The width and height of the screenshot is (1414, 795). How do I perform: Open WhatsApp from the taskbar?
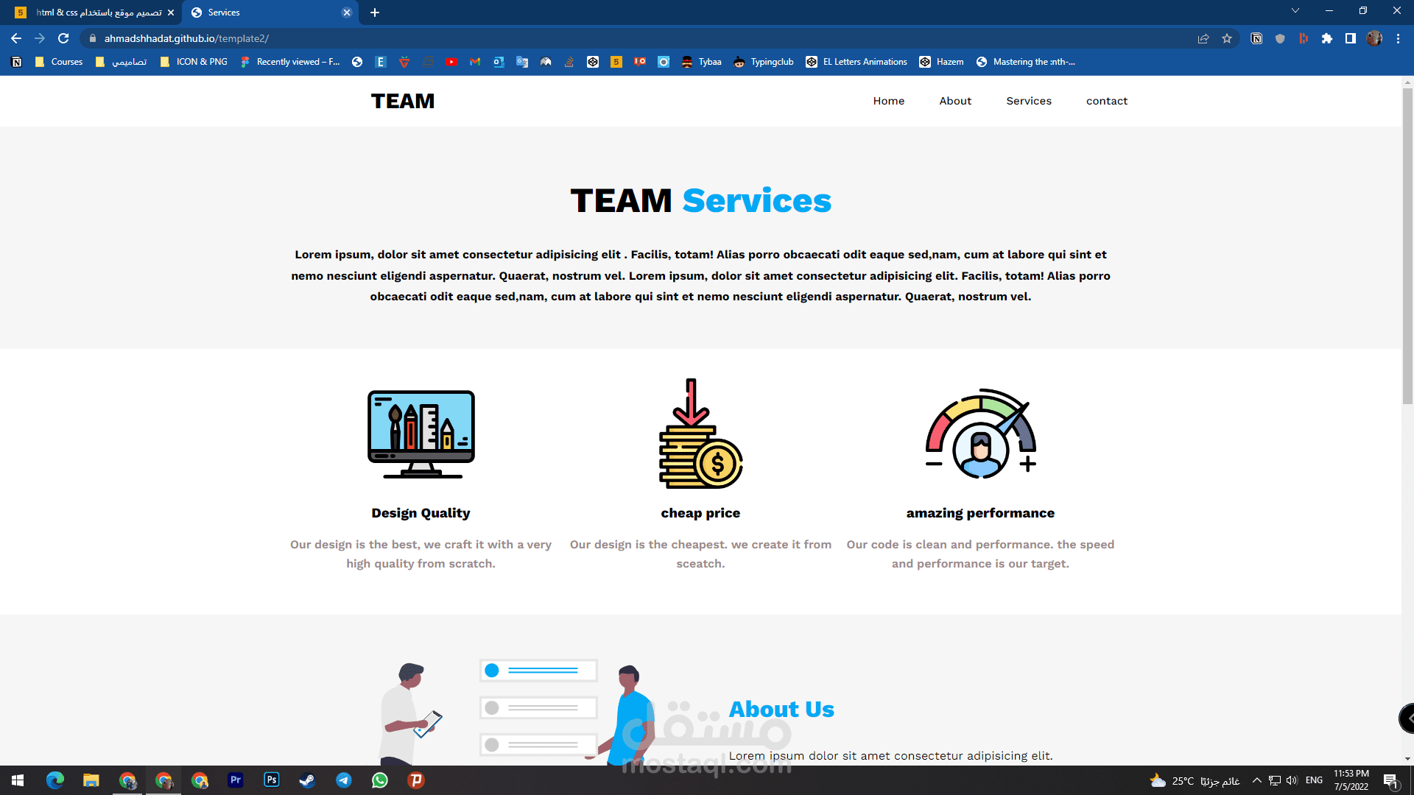pyautogui.click(x=380, y=780)
